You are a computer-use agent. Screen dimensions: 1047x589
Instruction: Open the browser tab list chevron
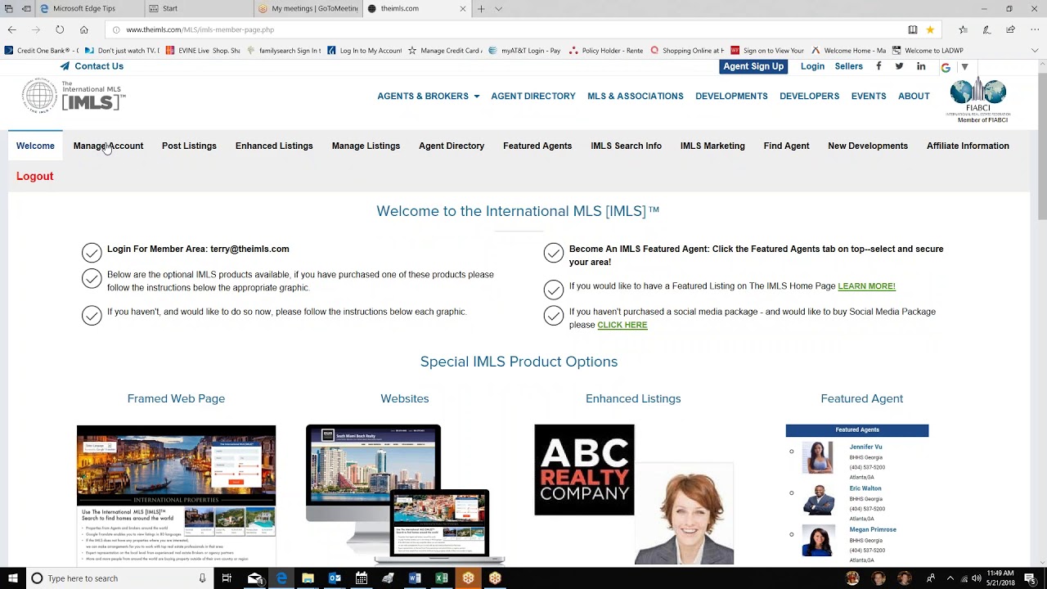click(498, 8)
